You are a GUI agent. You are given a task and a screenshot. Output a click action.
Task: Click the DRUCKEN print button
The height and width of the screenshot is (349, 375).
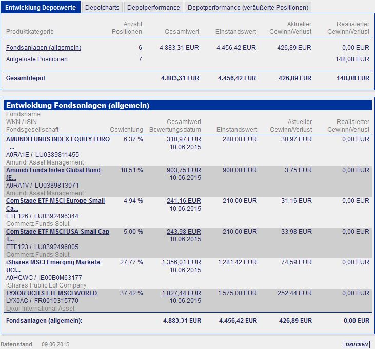357,344
